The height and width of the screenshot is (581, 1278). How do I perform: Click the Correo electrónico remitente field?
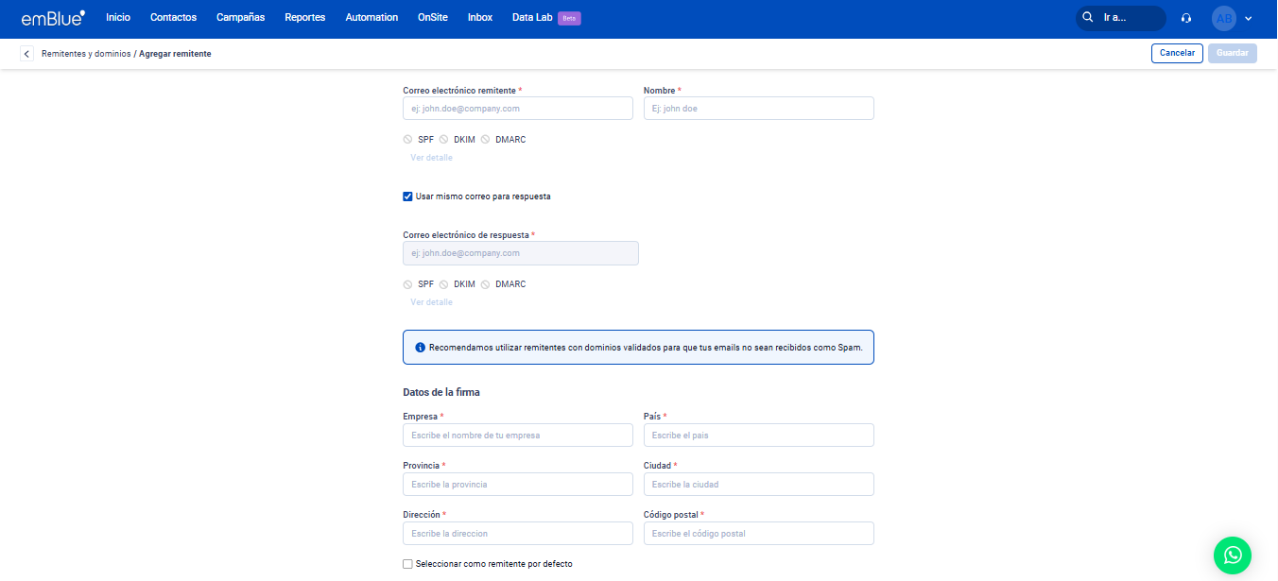pos(517,109)
